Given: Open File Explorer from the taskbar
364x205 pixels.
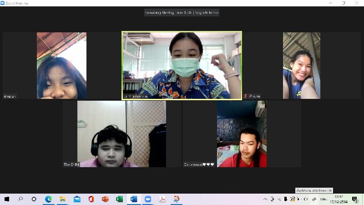Looking at the screenshot, I should point(62,199).
